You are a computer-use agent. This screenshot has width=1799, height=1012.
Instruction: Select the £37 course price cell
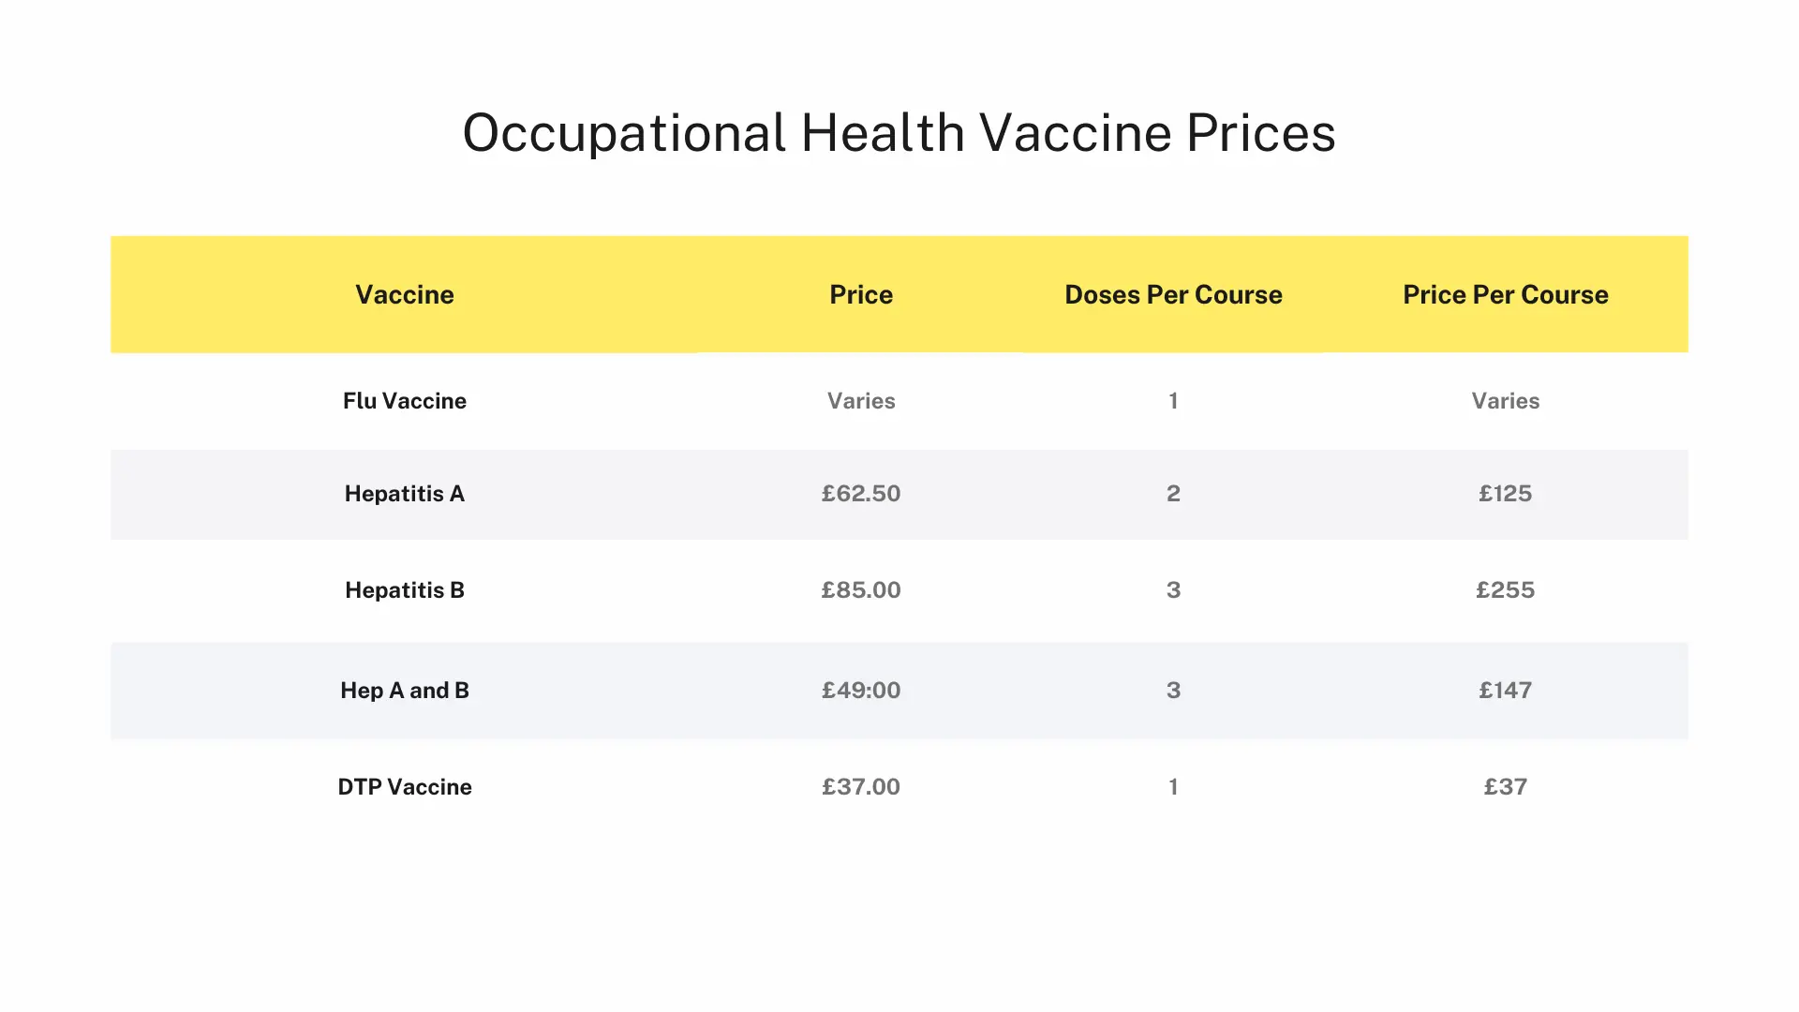pos(1505,787)
